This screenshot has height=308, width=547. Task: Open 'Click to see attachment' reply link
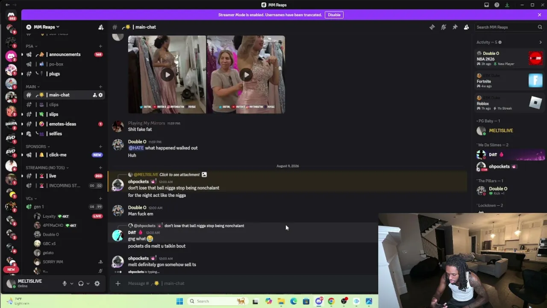coord(179,175)
